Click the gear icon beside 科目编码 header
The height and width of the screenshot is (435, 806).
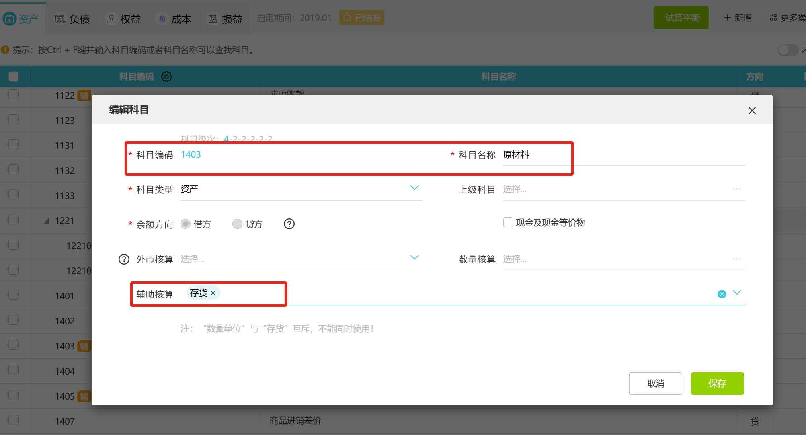pyautogui.click(x=166, y=76)
